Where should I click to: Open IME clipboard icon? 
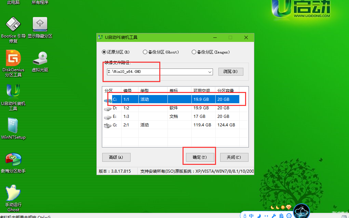tap(281, 216)
